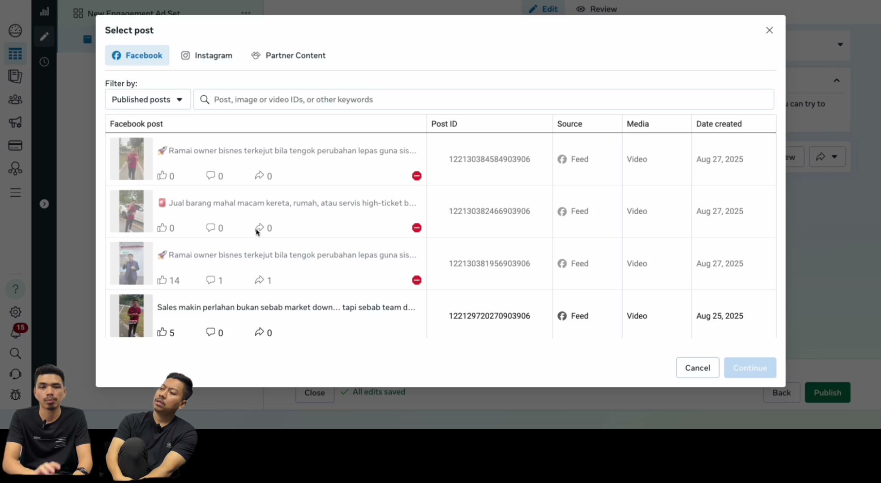The height and width of the screenshot is (483, 881).
Task: Click red blocked icon on 122130384584903906 post
Action: click(417, 176)
